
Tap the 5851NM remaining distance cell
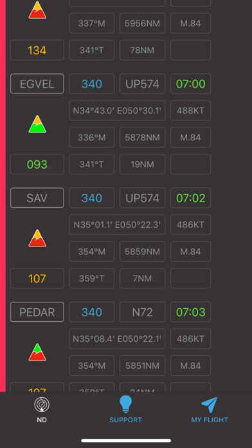(x=143, y=366)
